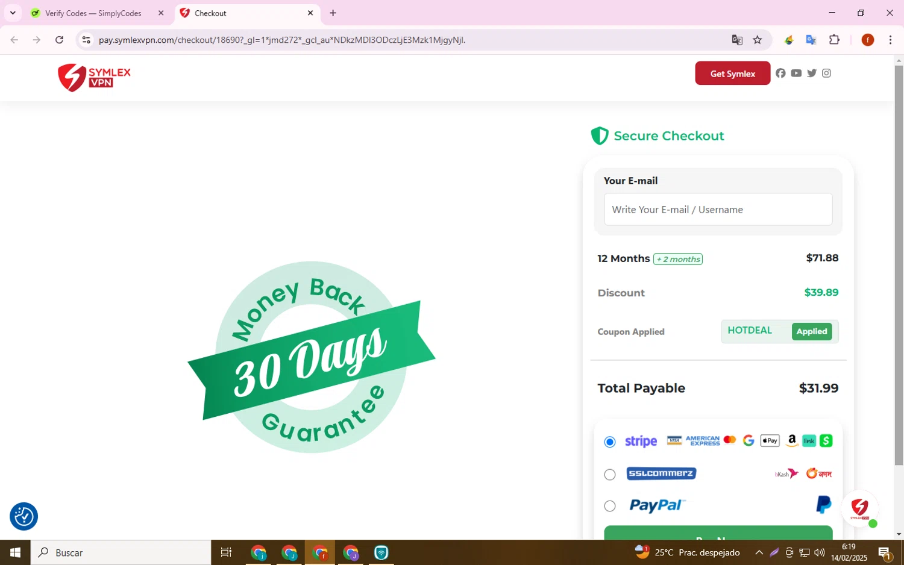The image size is (904, 565).
Task: Click the SSLCommerz logo
Action: coord(661,473)
